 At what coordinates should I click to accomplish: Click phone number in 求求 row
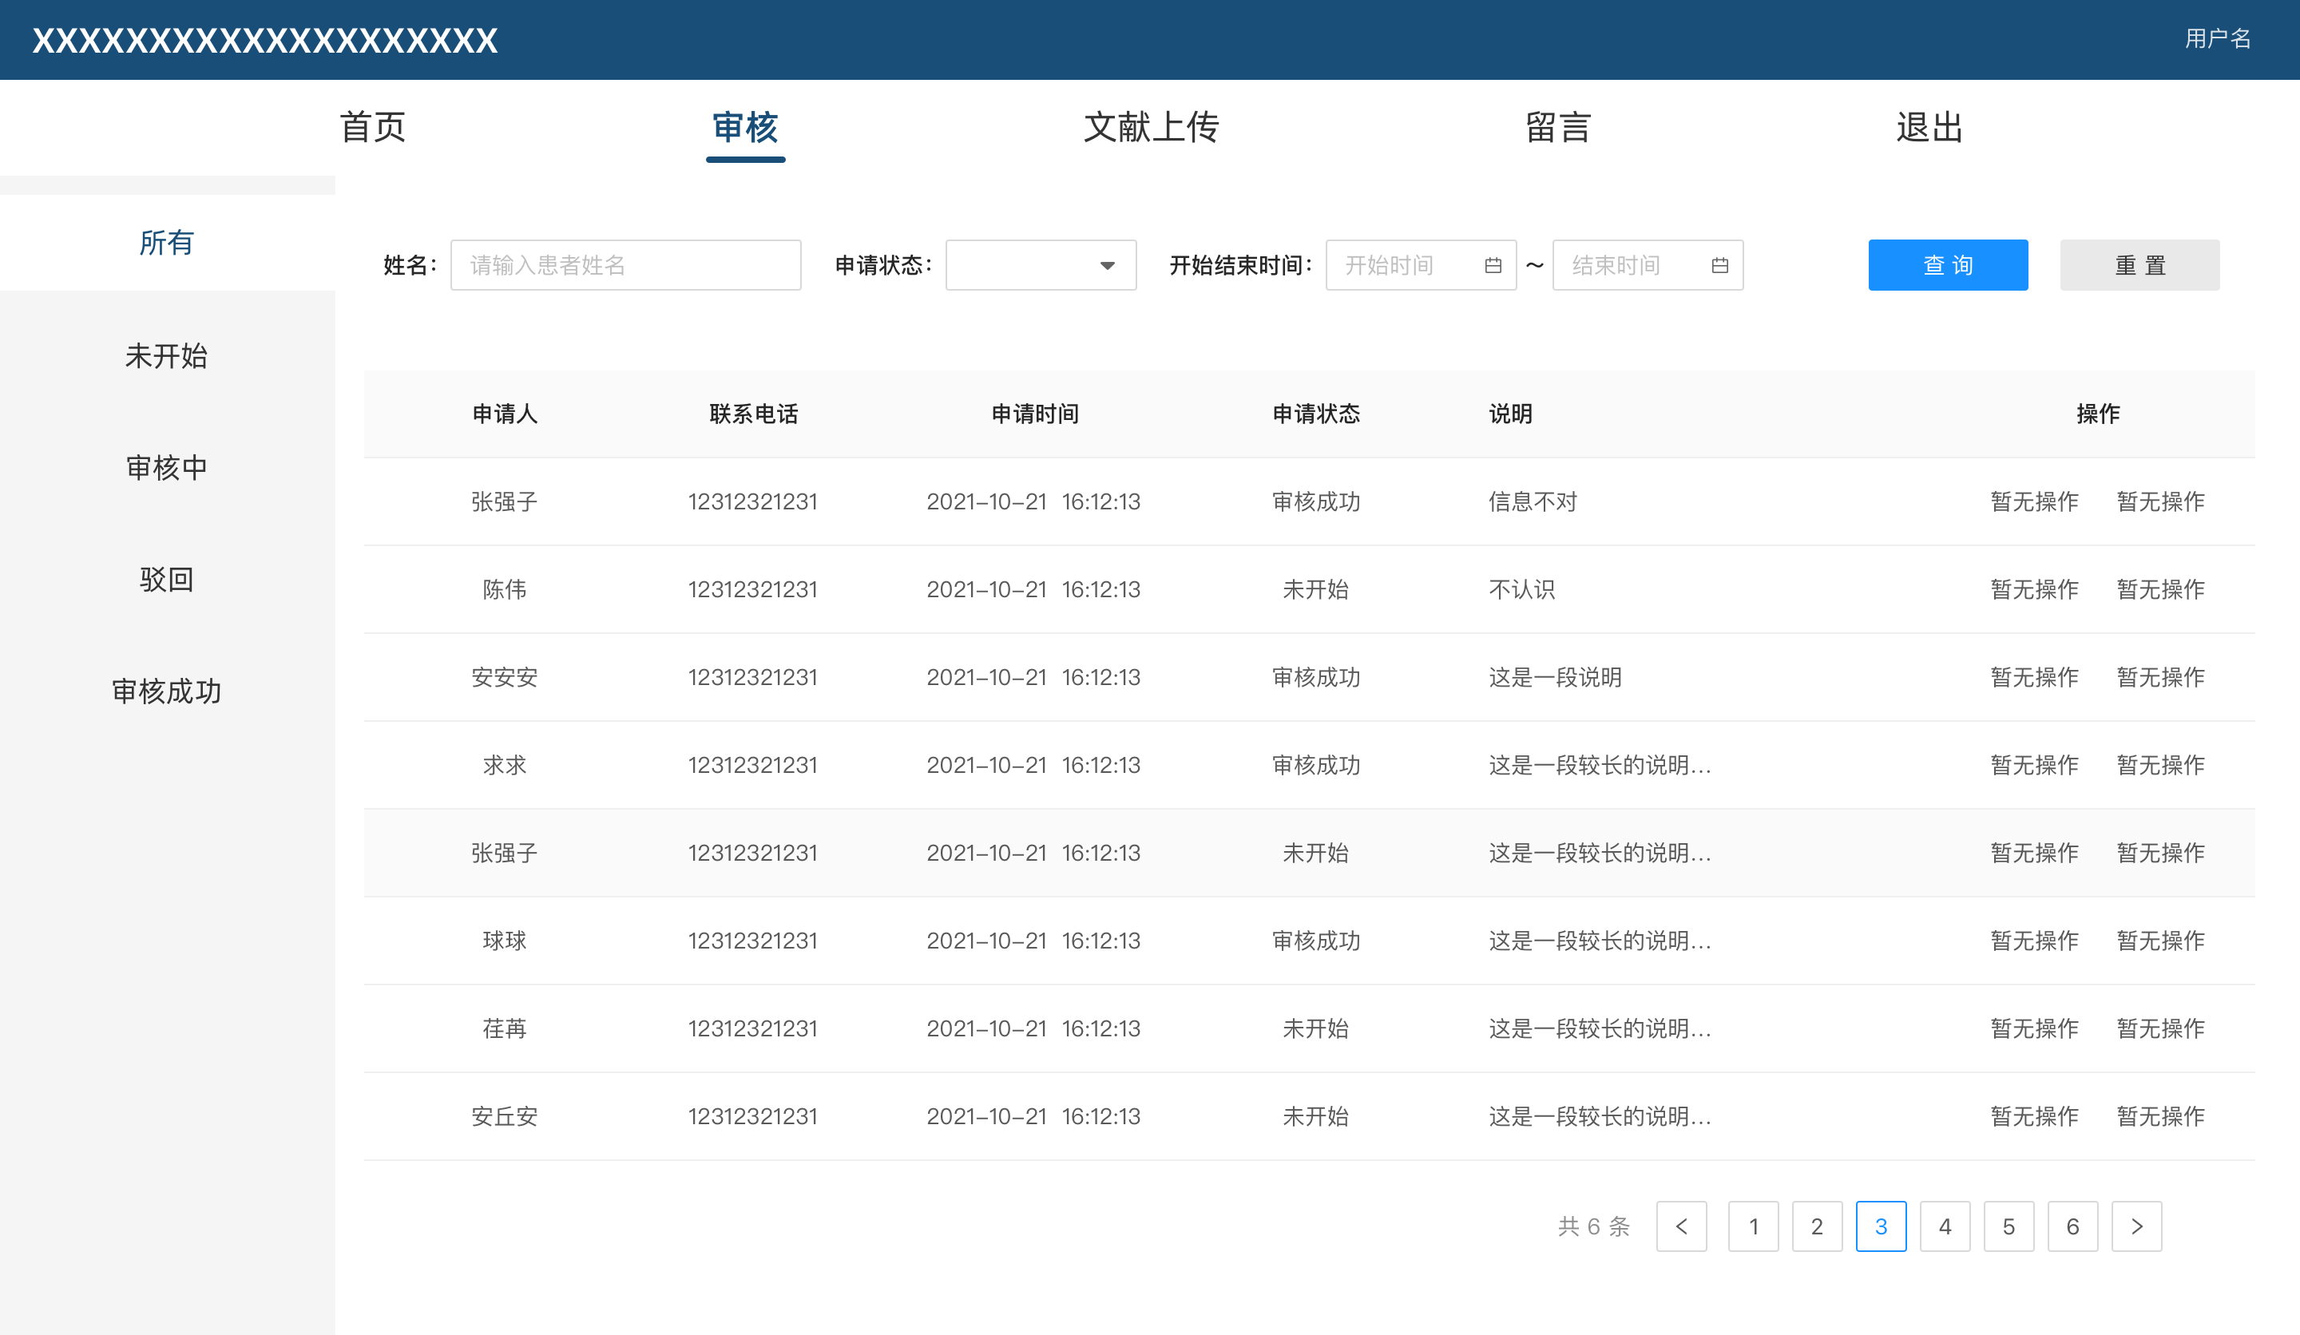click(x=753, y=765)
